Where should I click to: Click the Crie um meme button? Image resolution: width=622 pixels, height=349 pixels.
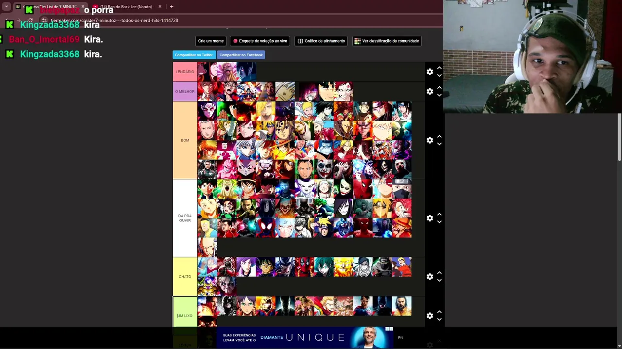tap(211, 41)
